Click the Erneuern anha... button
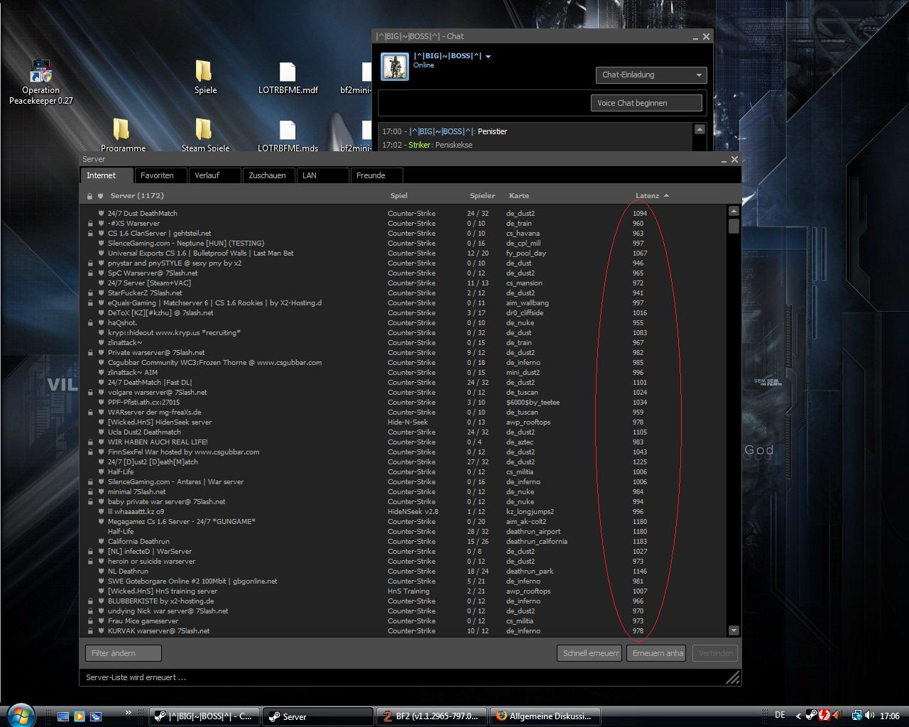The height and width of the screenshot is (727, 909). tap(656, 653)
